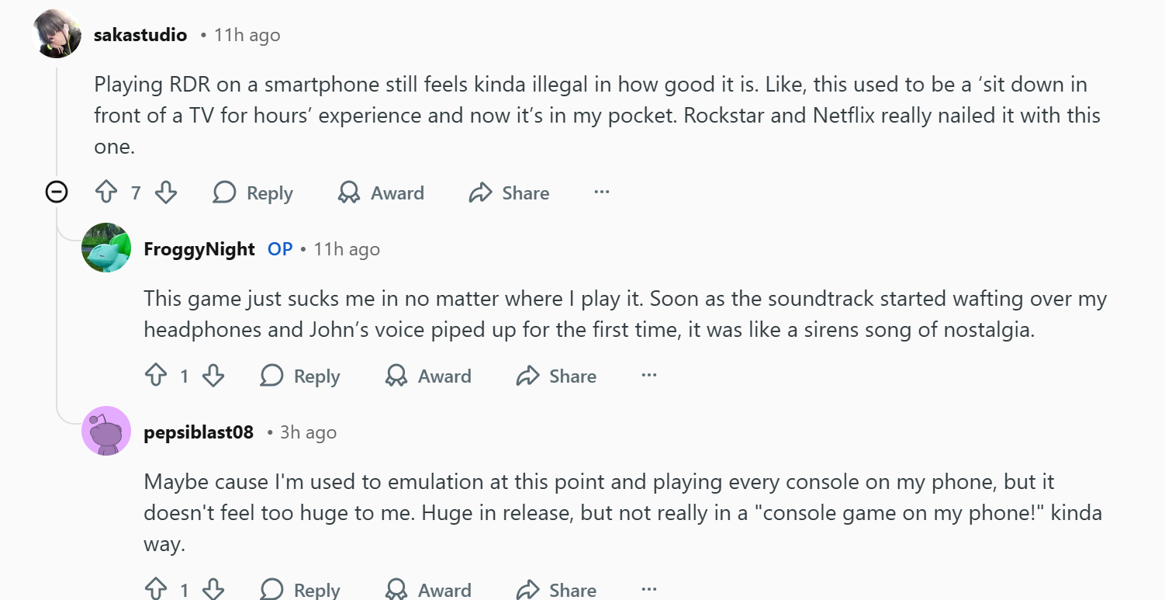Image resolution: width=1165 pixels, height=600 pixels.
Task: Reply to FroggyNight's comment
Action: tap(301, 376)
